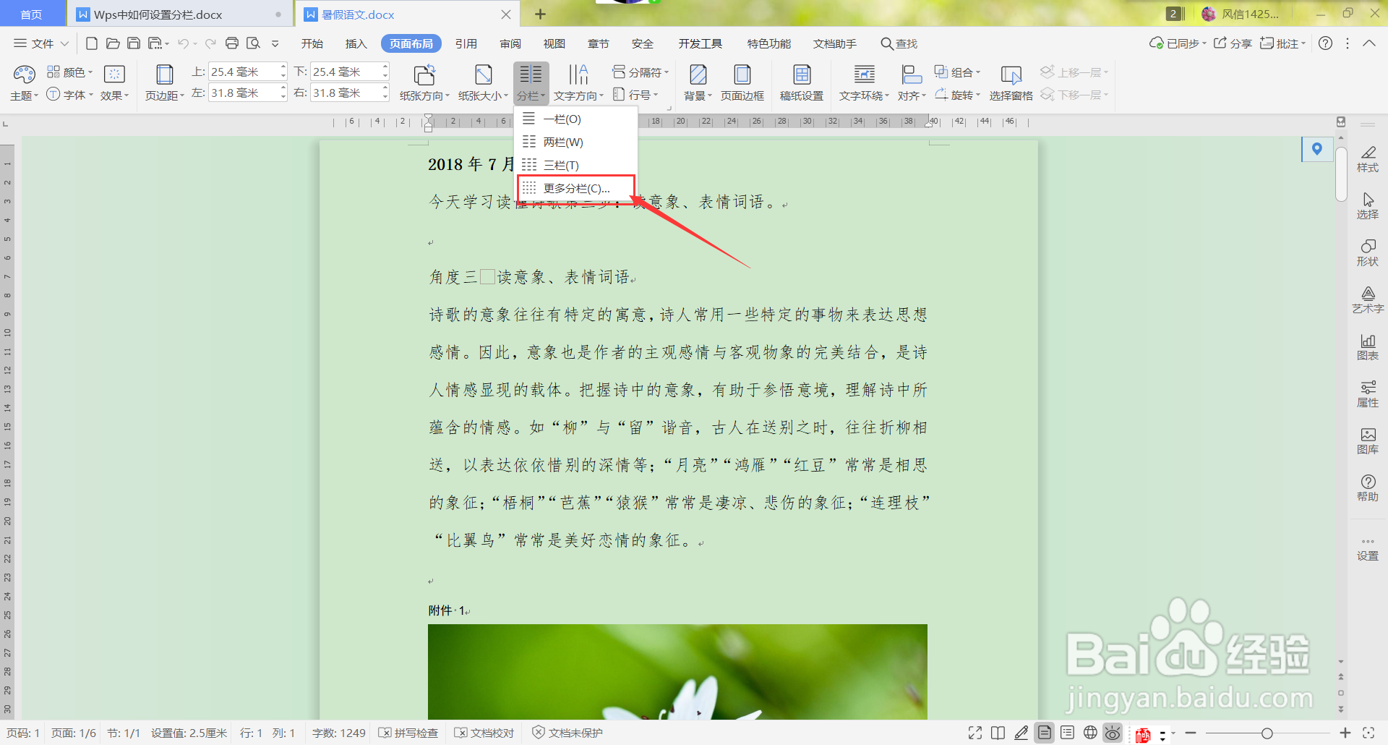Increase the 上 margin with its stepper
This screenshot has height=745, width=1388.
click(x=282, y=67)
